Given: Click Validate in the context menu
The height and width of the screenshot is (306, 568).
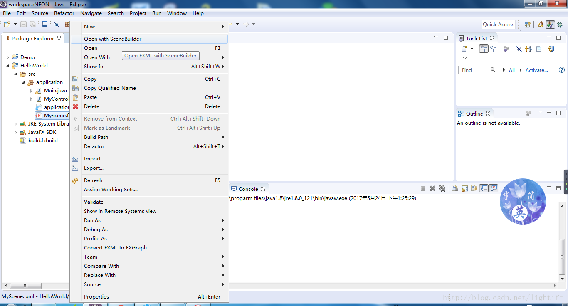Looking at the screenshot, I should click(149, 202).
